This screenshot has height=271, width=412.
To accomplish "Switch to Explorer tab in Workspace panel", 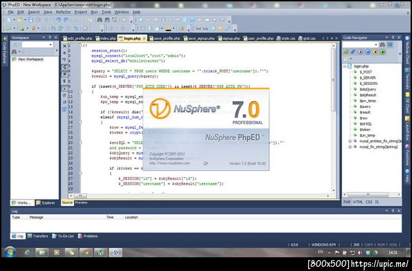I will [46, 202].
